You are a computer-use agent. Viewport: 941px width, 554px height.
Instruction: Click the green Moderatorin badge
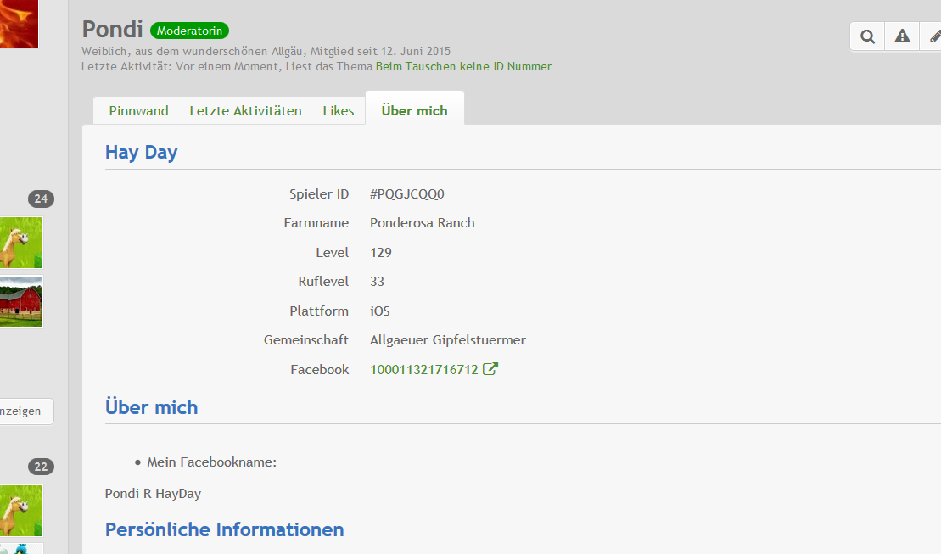[x=189, y=31]
